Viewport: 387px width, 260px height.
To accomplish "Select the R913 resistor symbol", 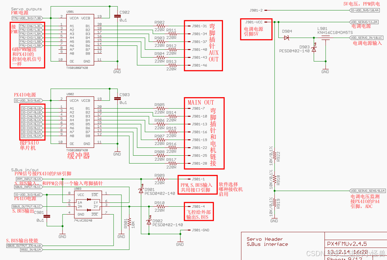I will (x=172, y=65).
